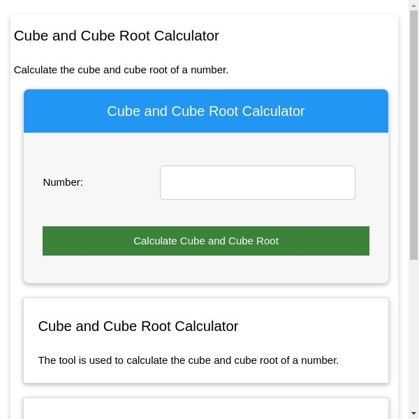The height and width of the screenshot is (419, 419).
Task: Click the empty gray area below the green button
Action: 206,270
